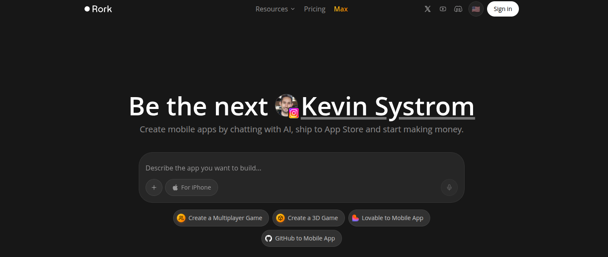Open the YouTube channel icon
This screenshot has width=608, height=257.
pos(443,9)
